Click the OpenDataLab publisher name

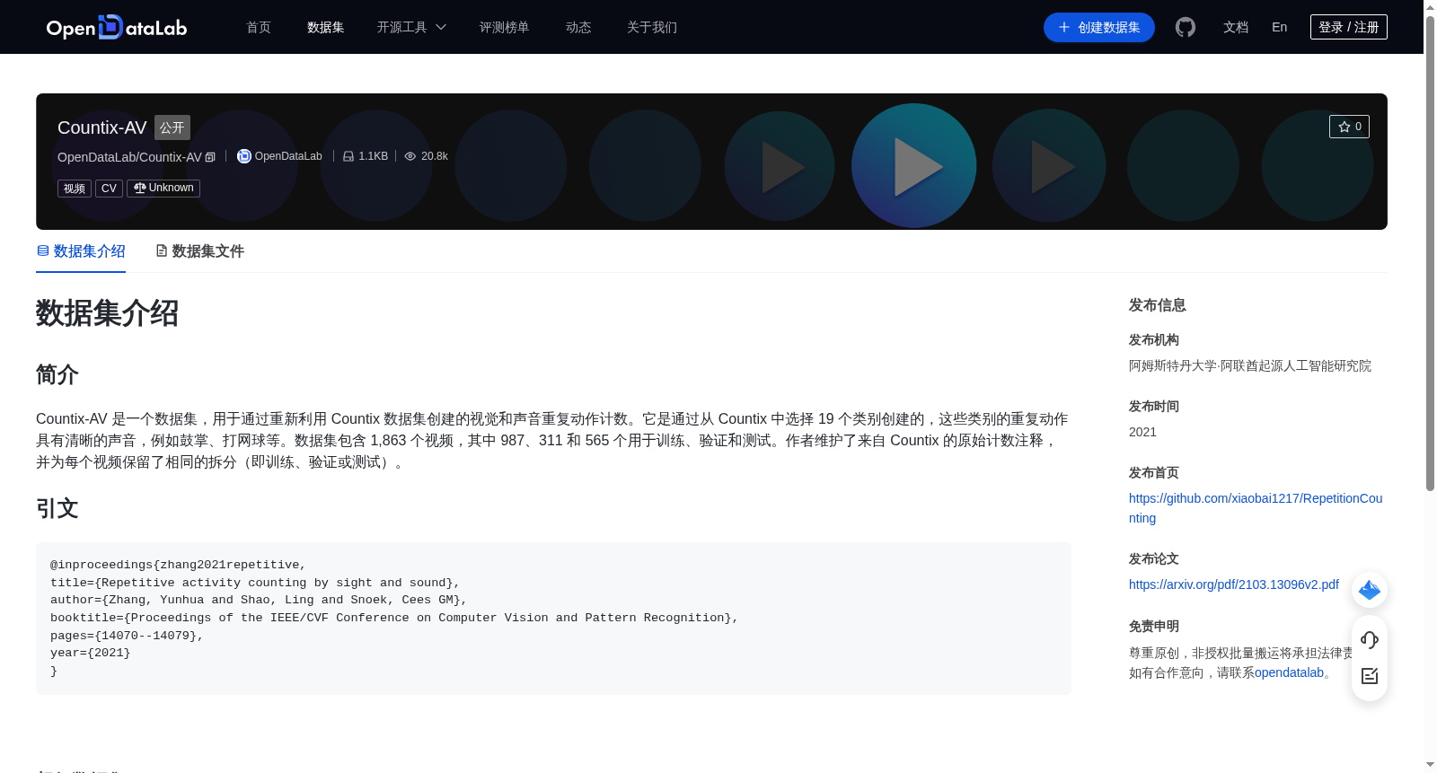(x=288, y=156)
